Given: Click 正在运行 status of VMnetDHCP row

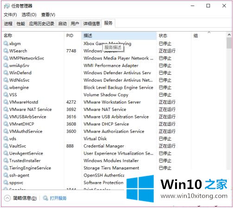Looking at the screenshot, I should [x=167, y=124].
